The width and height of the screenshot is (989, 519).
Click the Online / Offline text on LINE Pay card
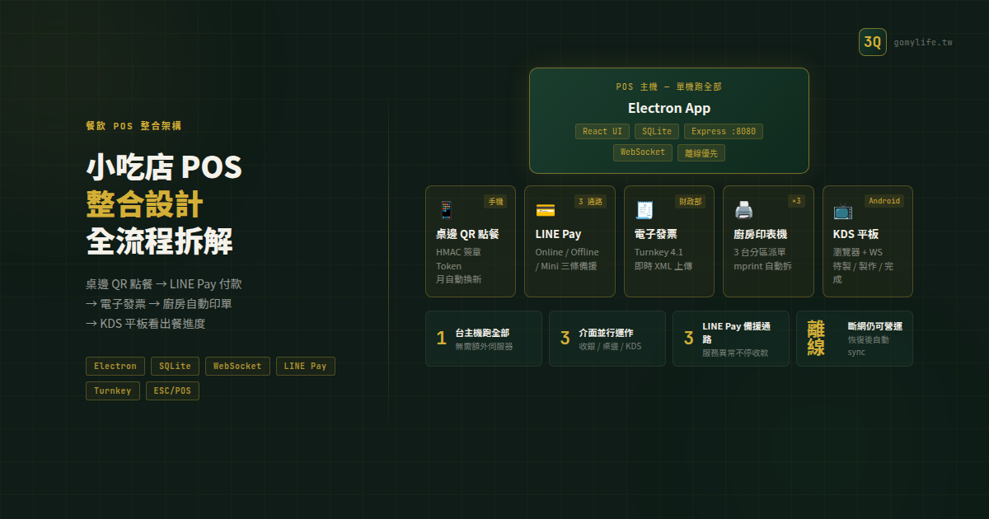(567, 252)
